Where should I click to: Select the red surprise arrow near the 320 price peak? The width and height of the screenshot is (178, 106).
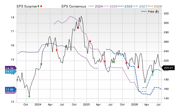click(78, 27)
